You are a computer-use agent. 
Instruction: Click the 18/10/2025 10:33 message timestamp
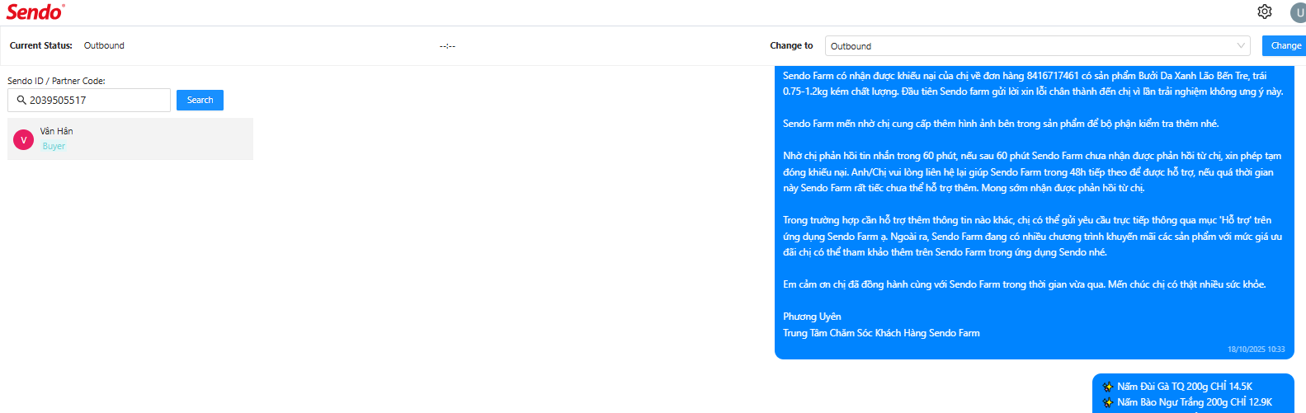(x=1256, y=350)
